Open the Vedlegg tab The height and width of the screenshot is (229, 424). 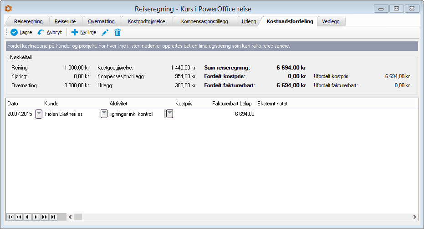[331, 21]
